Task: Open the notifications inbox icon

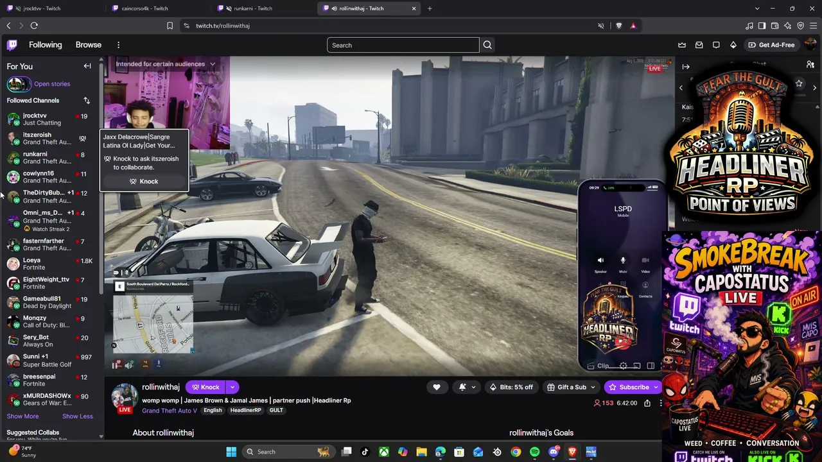Action: tap(699, 45)
